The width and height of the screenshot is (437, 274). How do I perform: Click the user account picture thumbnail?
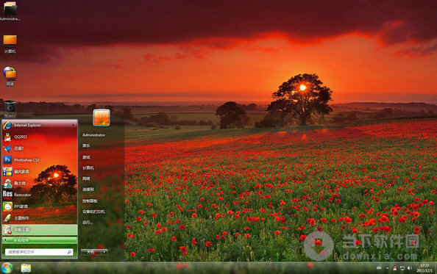pos(102,118)
